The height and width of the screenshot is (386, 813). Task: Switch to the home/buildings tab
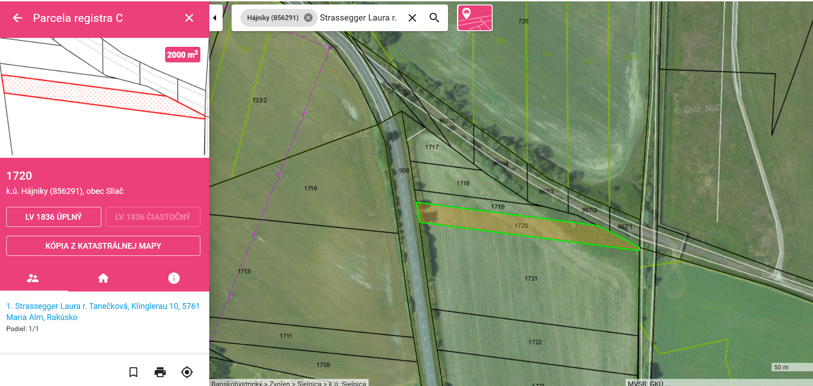(x=103, y=278)
